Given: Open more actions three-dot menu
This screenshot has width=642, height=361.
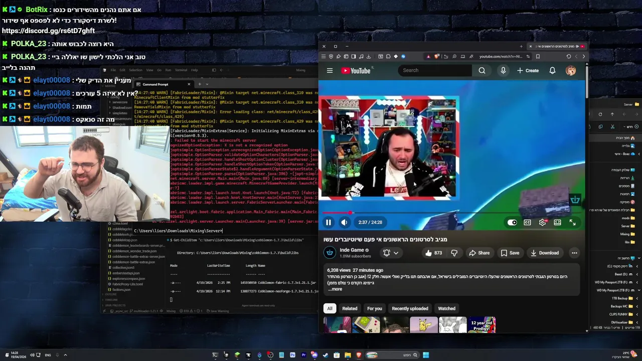Looking at the screenshot, I should (574, 253).
